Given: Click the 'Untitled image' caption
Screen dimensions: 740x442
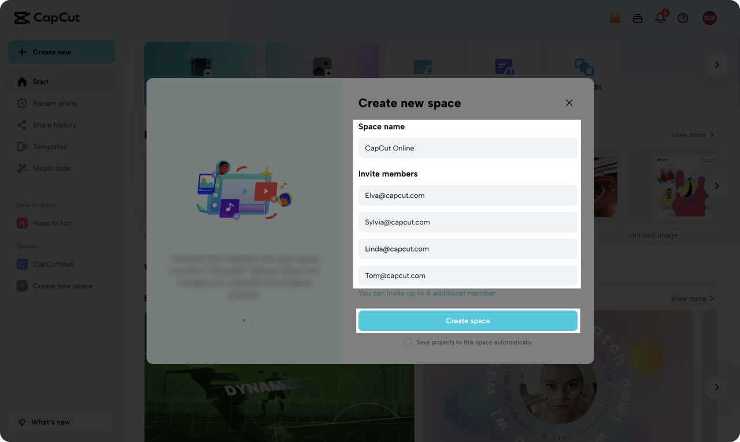Looking at the screenshot, I should (x=654, y=235).
